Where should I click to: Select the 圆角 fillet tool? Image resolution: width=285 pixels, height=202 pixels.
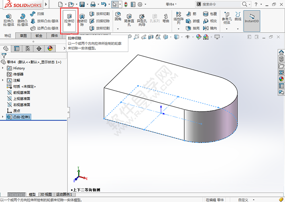click(x=118, y=16)
